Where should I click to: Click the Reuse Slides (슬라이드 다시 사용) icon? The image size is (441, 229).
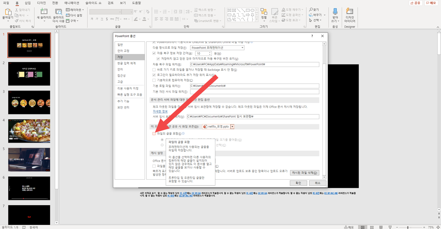click(59, 12)
